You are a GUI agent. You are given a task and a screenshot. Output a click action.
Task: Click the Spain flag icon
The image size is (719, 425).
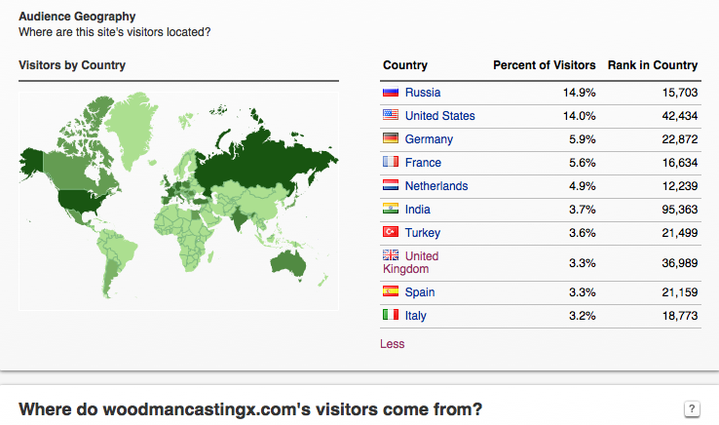[391, 292]
